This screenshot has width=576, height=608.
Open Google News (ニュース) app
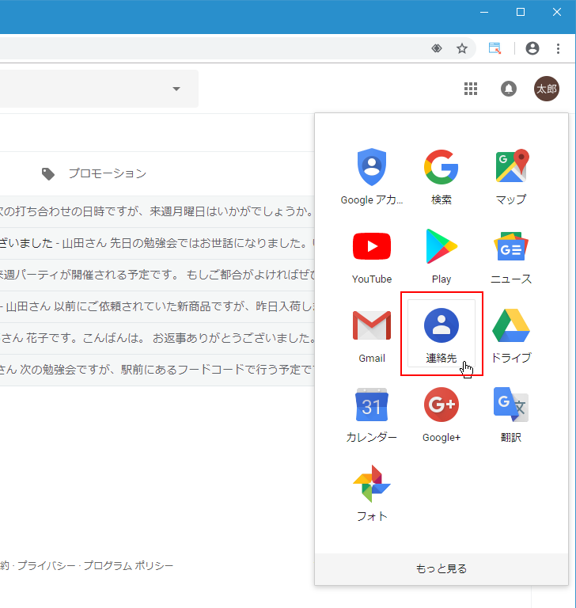pos(511,256)
